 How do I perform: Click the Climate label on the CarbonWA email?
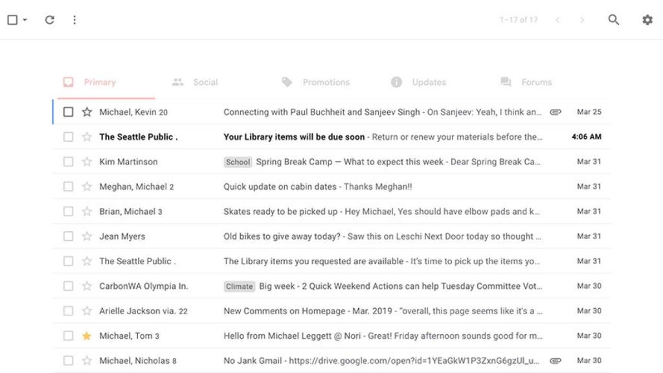click(x=239, y=286)
